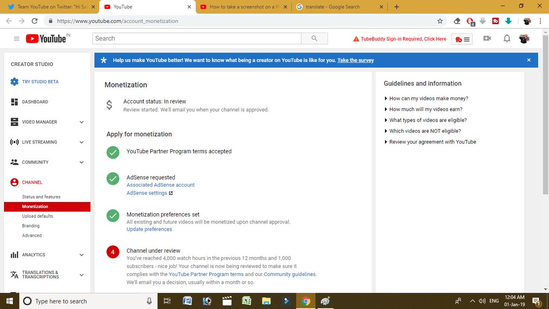The image size is (549, 309).
Task: Click the Translations & Transcriptions icon
Action: [14, 275]
